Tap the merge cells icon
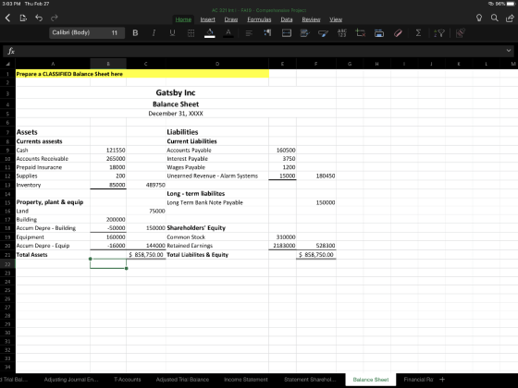 coord(287,33)
